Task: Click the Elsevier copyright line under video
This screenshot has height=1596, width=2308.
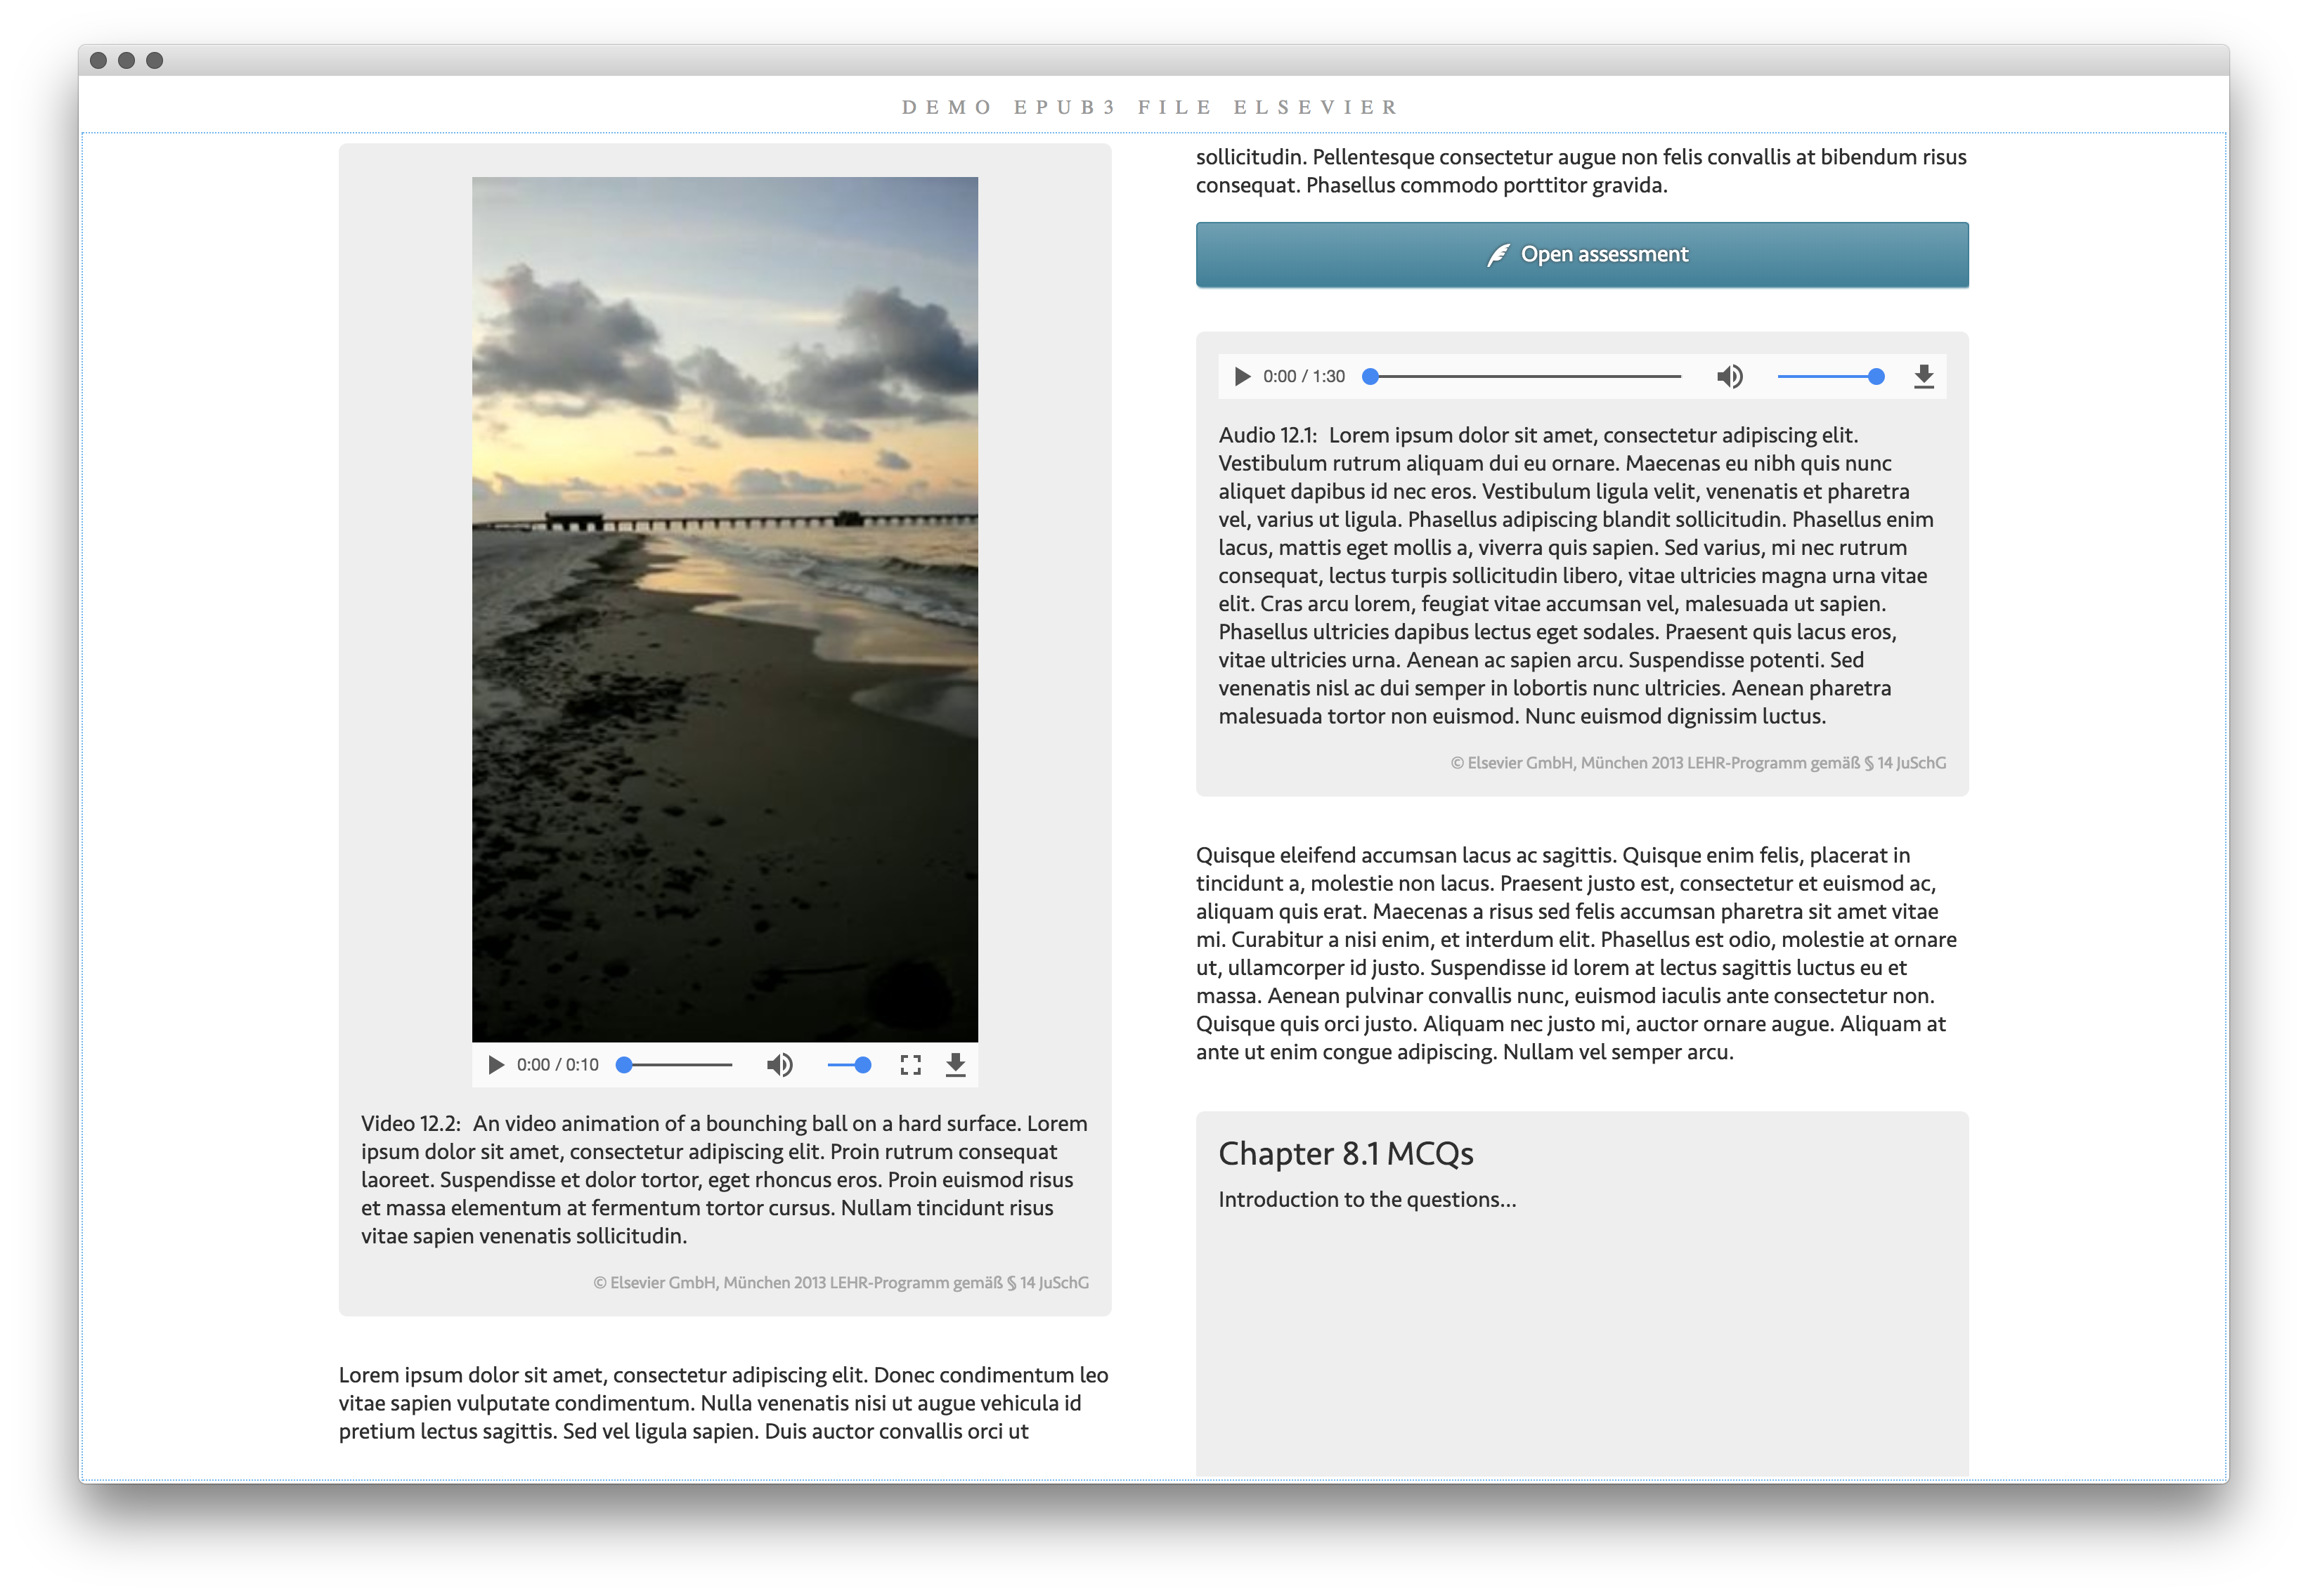Action: 841,1282
